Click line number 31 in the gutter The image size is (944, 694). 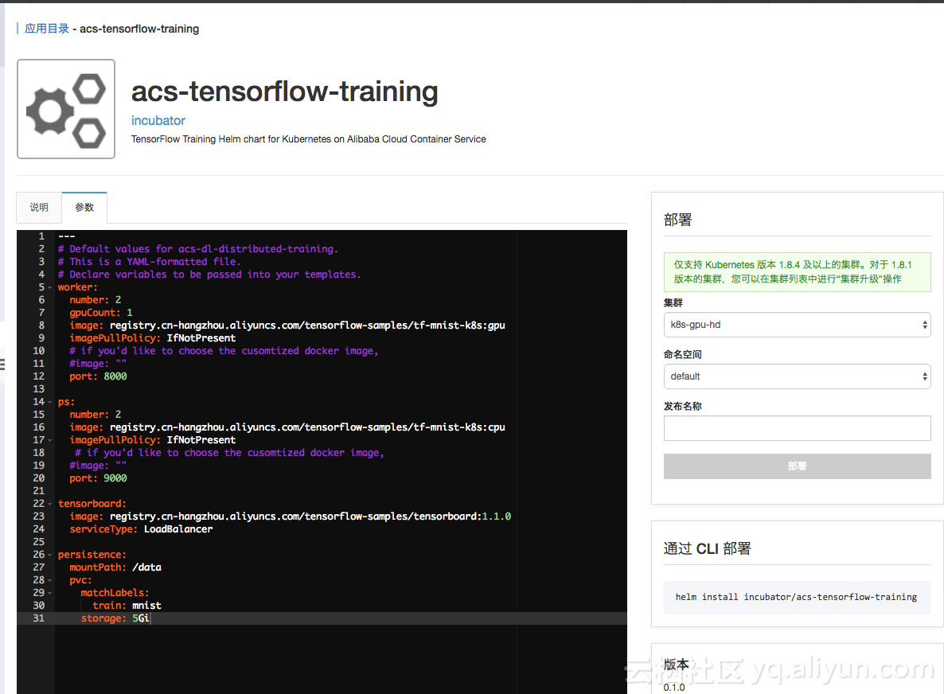pos(38,618)
